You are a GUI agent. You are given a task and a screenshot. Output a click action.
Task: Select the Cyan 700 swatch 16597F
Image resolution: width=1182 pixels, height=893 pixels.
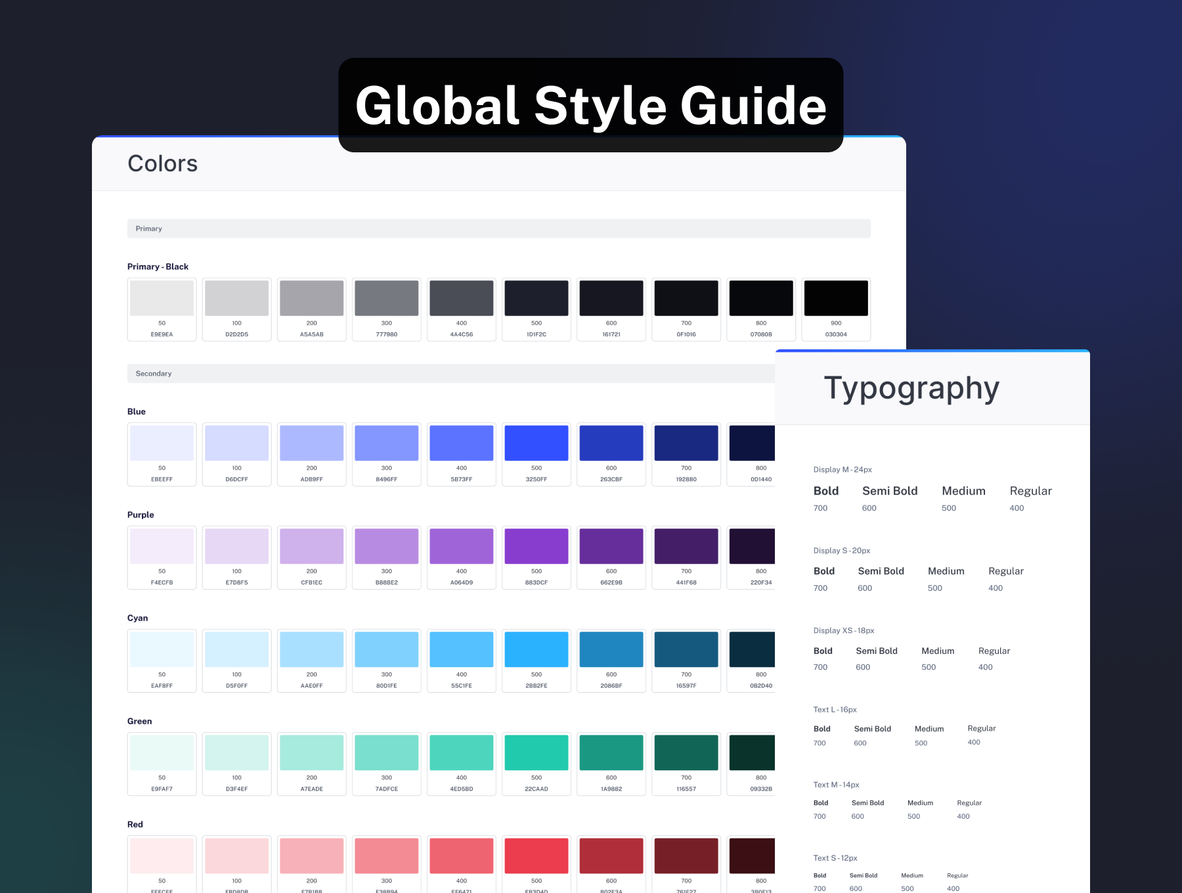pyautogui.click(x=686, y=649)
